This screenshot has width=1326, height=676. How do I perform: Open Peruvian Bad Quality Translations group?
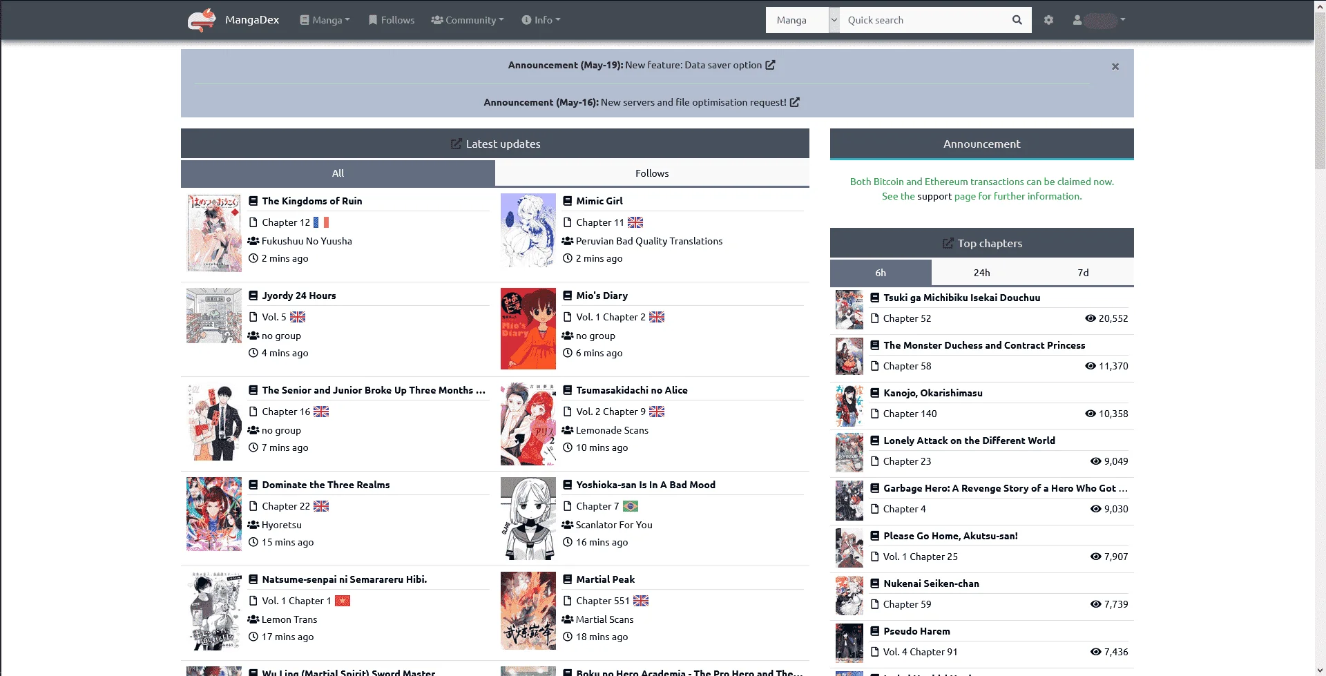649,241
